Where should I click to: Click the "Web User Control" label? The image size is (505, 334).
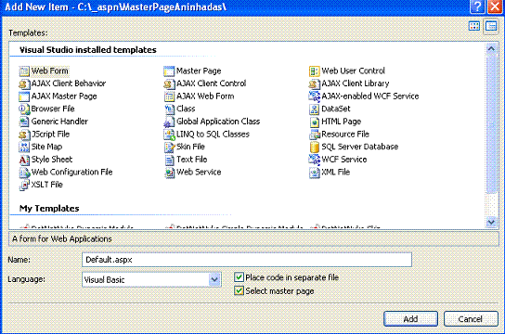[x=353, y=71]
